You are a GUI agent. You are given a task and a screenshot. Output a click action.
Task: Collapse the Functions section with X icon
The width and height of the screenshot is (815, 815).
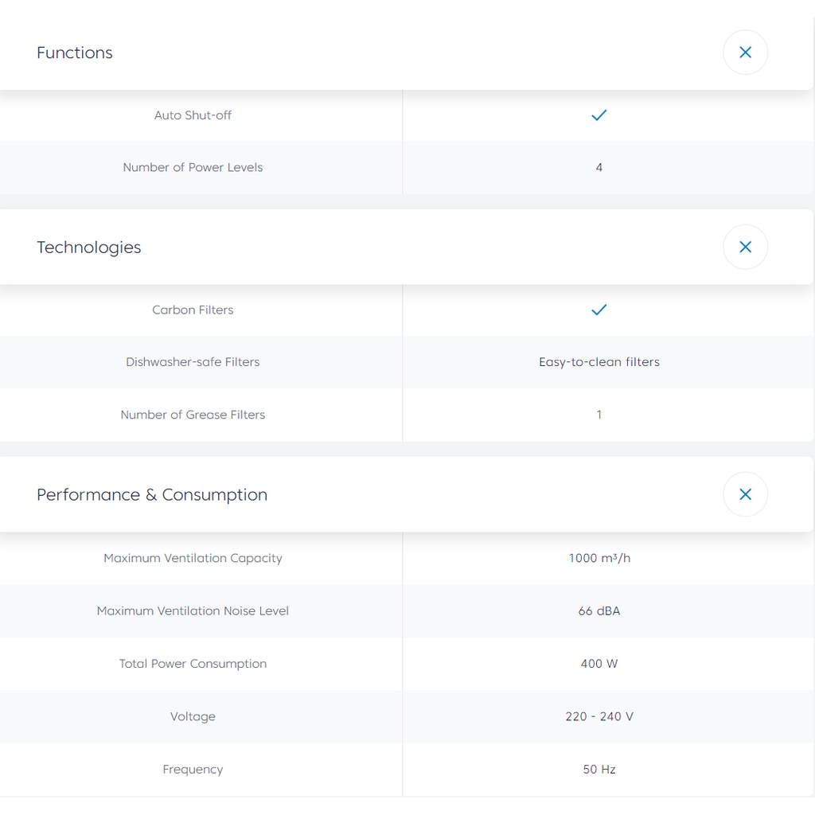point(745,53)
